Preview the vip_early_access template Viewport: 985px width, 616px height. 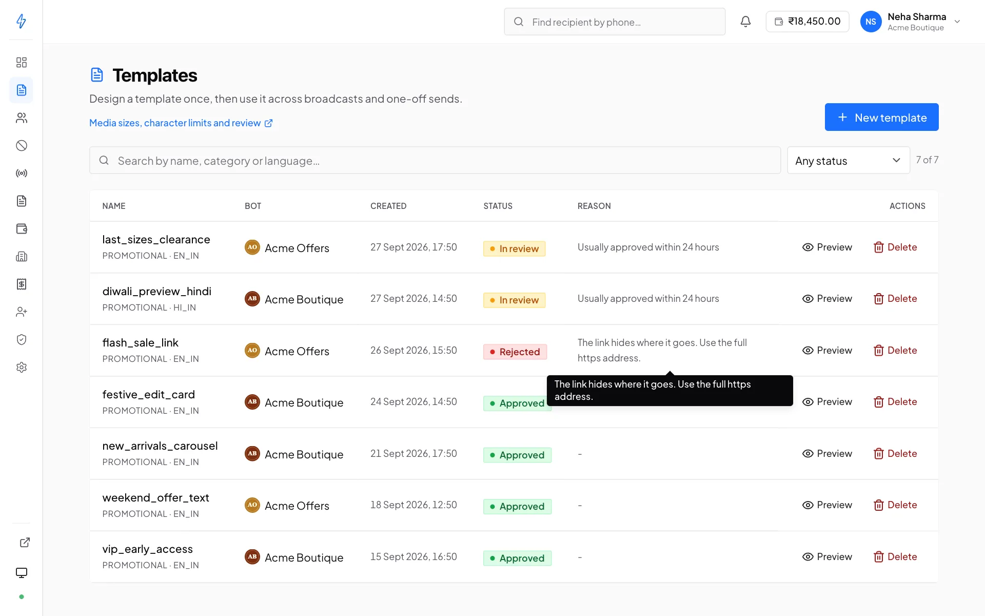coord(827,557)
